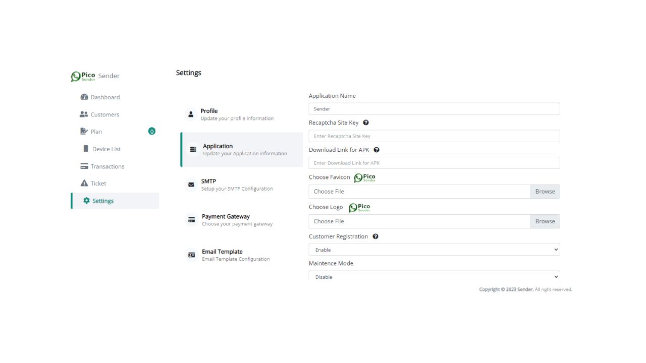
Task: Click the SMTP envelope icon
Action: point(191,185)
